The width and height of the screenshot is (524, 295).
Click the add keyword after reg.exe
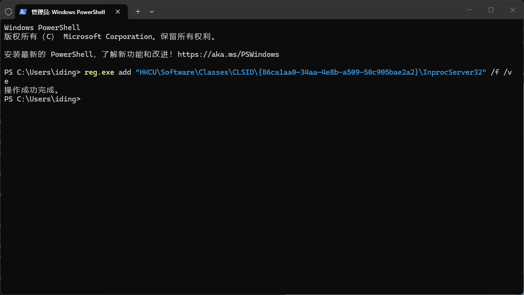coord(125,72)
